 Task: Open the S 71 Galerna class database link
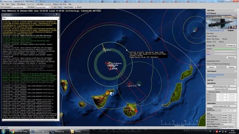tap(215, 31)
